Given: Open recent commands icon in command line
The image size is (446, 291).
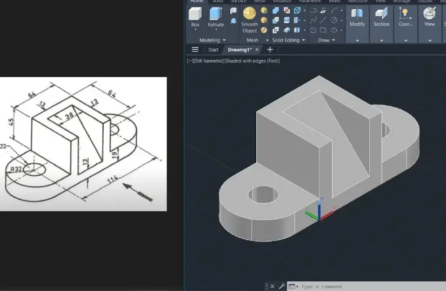Looking at the screenshot, I should (x=293, y=287).
